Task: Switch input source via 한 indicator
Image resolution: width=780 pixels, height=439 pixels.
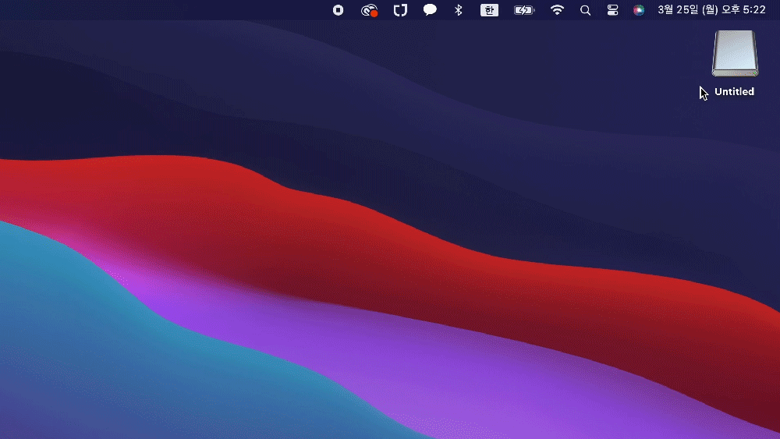Action: pos(489,10)
